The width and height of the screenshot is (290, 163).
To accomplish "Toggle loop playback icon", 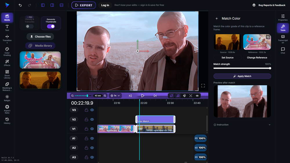I will point(171,96).
